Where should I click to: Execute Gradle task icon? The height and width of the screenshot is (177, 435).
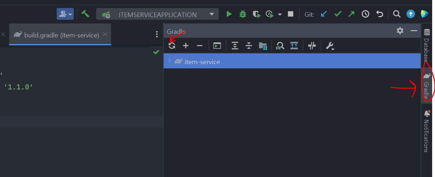point(217,46)
